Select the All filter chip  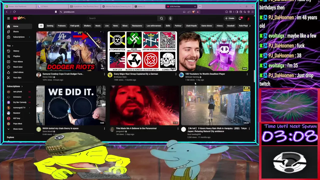click(x=41, y=26)
